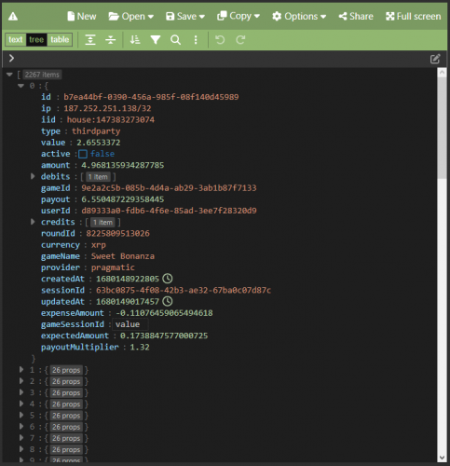Screen dimensions: 450x466
Task: Select the value key name
Action: pyautogui.click(x=53, y=143)
